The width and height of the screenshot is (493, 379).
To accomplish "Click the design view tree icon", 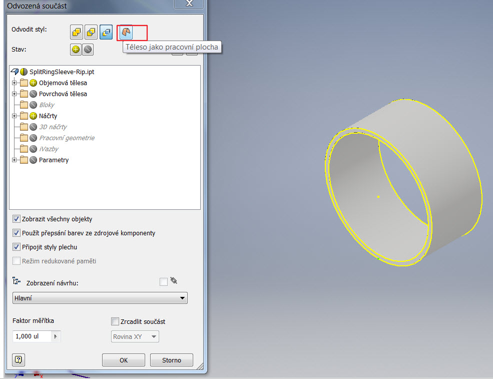I will [17, 281].
